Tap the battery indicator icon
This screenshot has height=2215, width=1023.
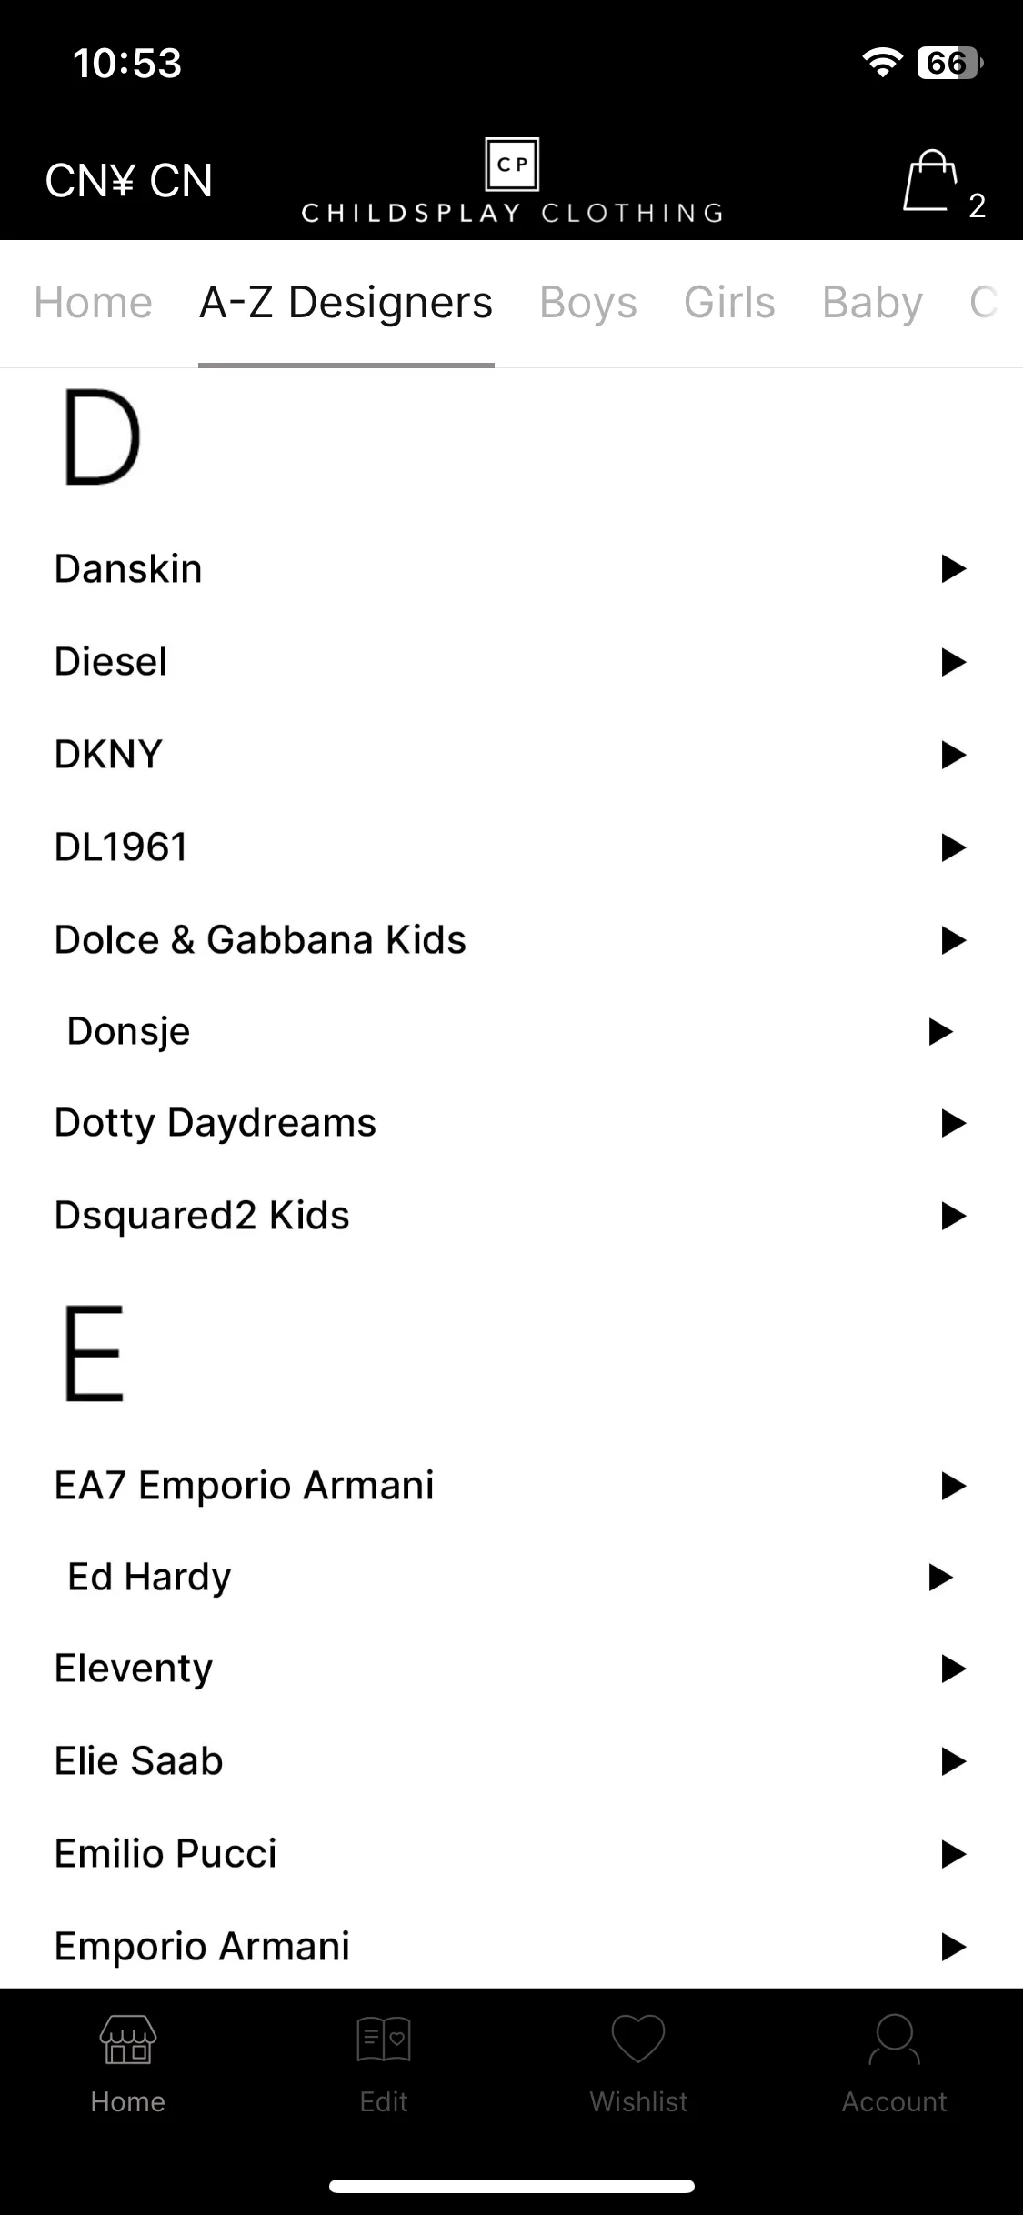[x=950, y=63]
